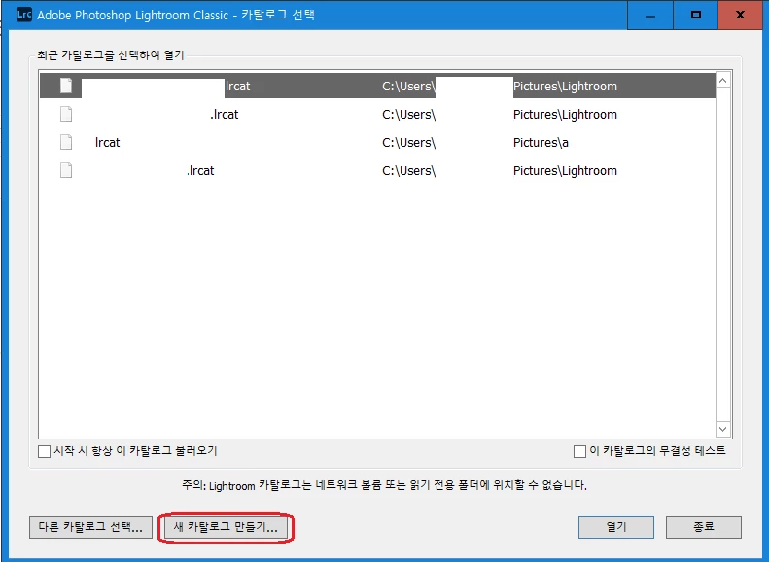The image size is (769, 562).
Task: Enable 이 카탈로그의 무결성 테스트 checkbox
Action: coord(579,451)
